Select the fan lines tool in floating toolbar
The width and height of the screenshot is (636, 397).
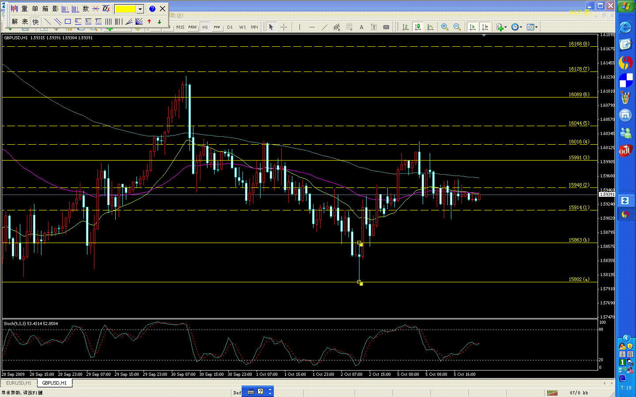click(x=139, y=21)
